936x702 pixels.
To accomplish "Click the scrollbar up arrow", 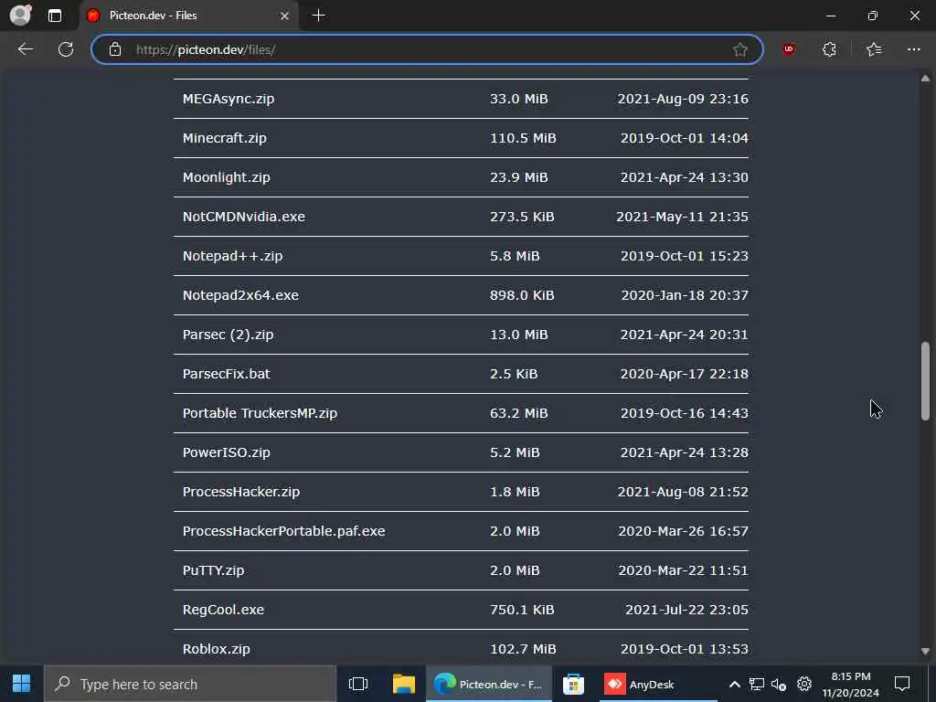I will pyautogui.click(x=925, y=79).
